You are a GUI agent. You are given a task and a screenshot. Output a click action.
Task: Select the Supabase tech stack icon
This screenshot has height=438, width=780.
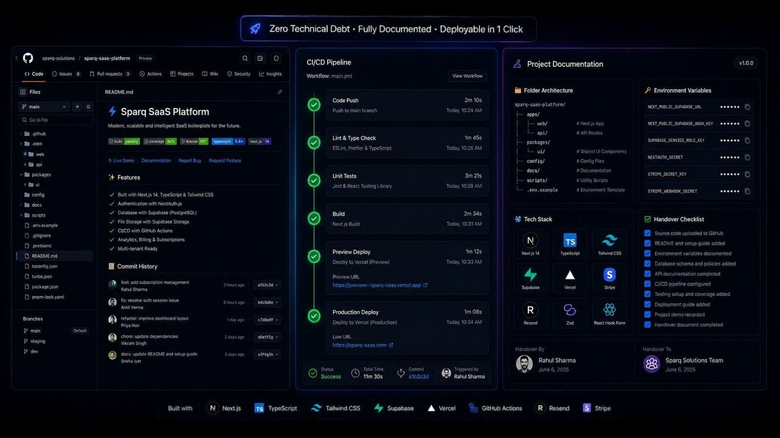click(x=530, y=277)
